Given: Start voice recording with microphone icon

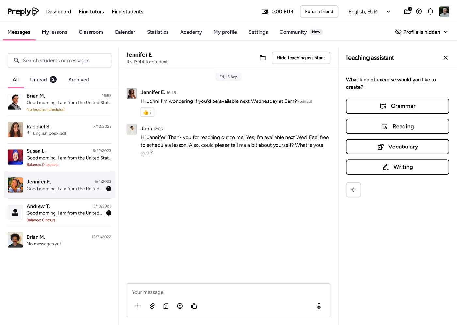Looking at the screenshot, I should click(319, 306).
